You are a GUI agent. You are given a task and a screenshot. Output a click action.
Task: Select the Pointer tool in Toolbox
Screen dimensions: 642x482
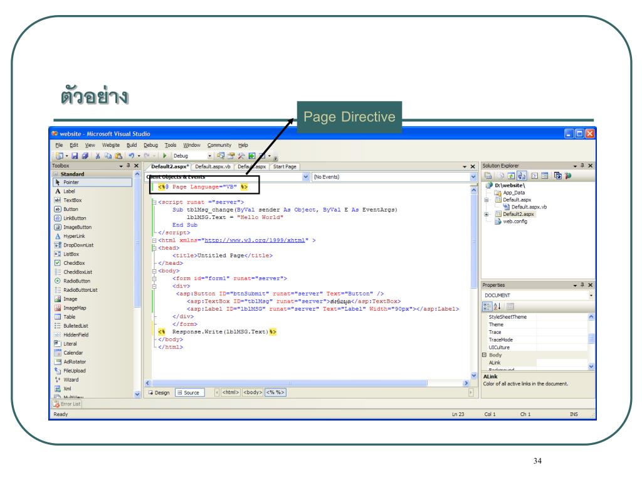[x=93, y=183]
